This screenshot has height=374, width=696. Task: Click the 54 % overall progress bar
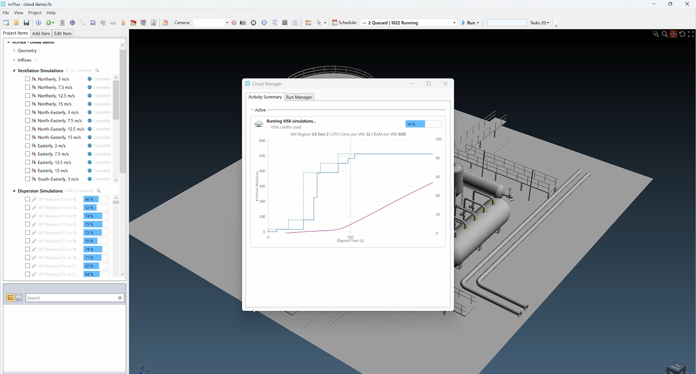coord(423,124)
